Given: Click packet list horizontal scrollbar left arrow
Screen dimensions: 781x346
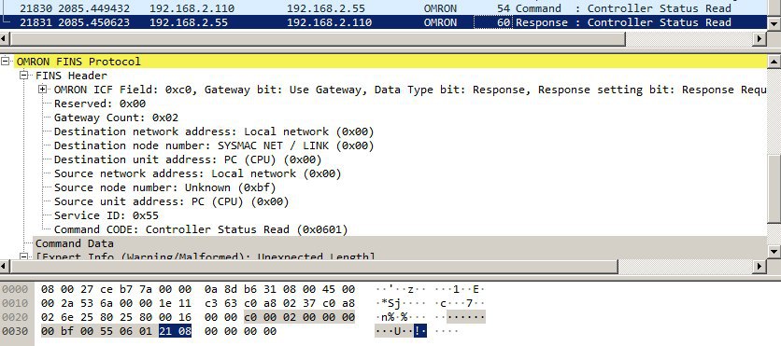Looking at the screenshot, I should pyautogui.click(x=5, y=38).
